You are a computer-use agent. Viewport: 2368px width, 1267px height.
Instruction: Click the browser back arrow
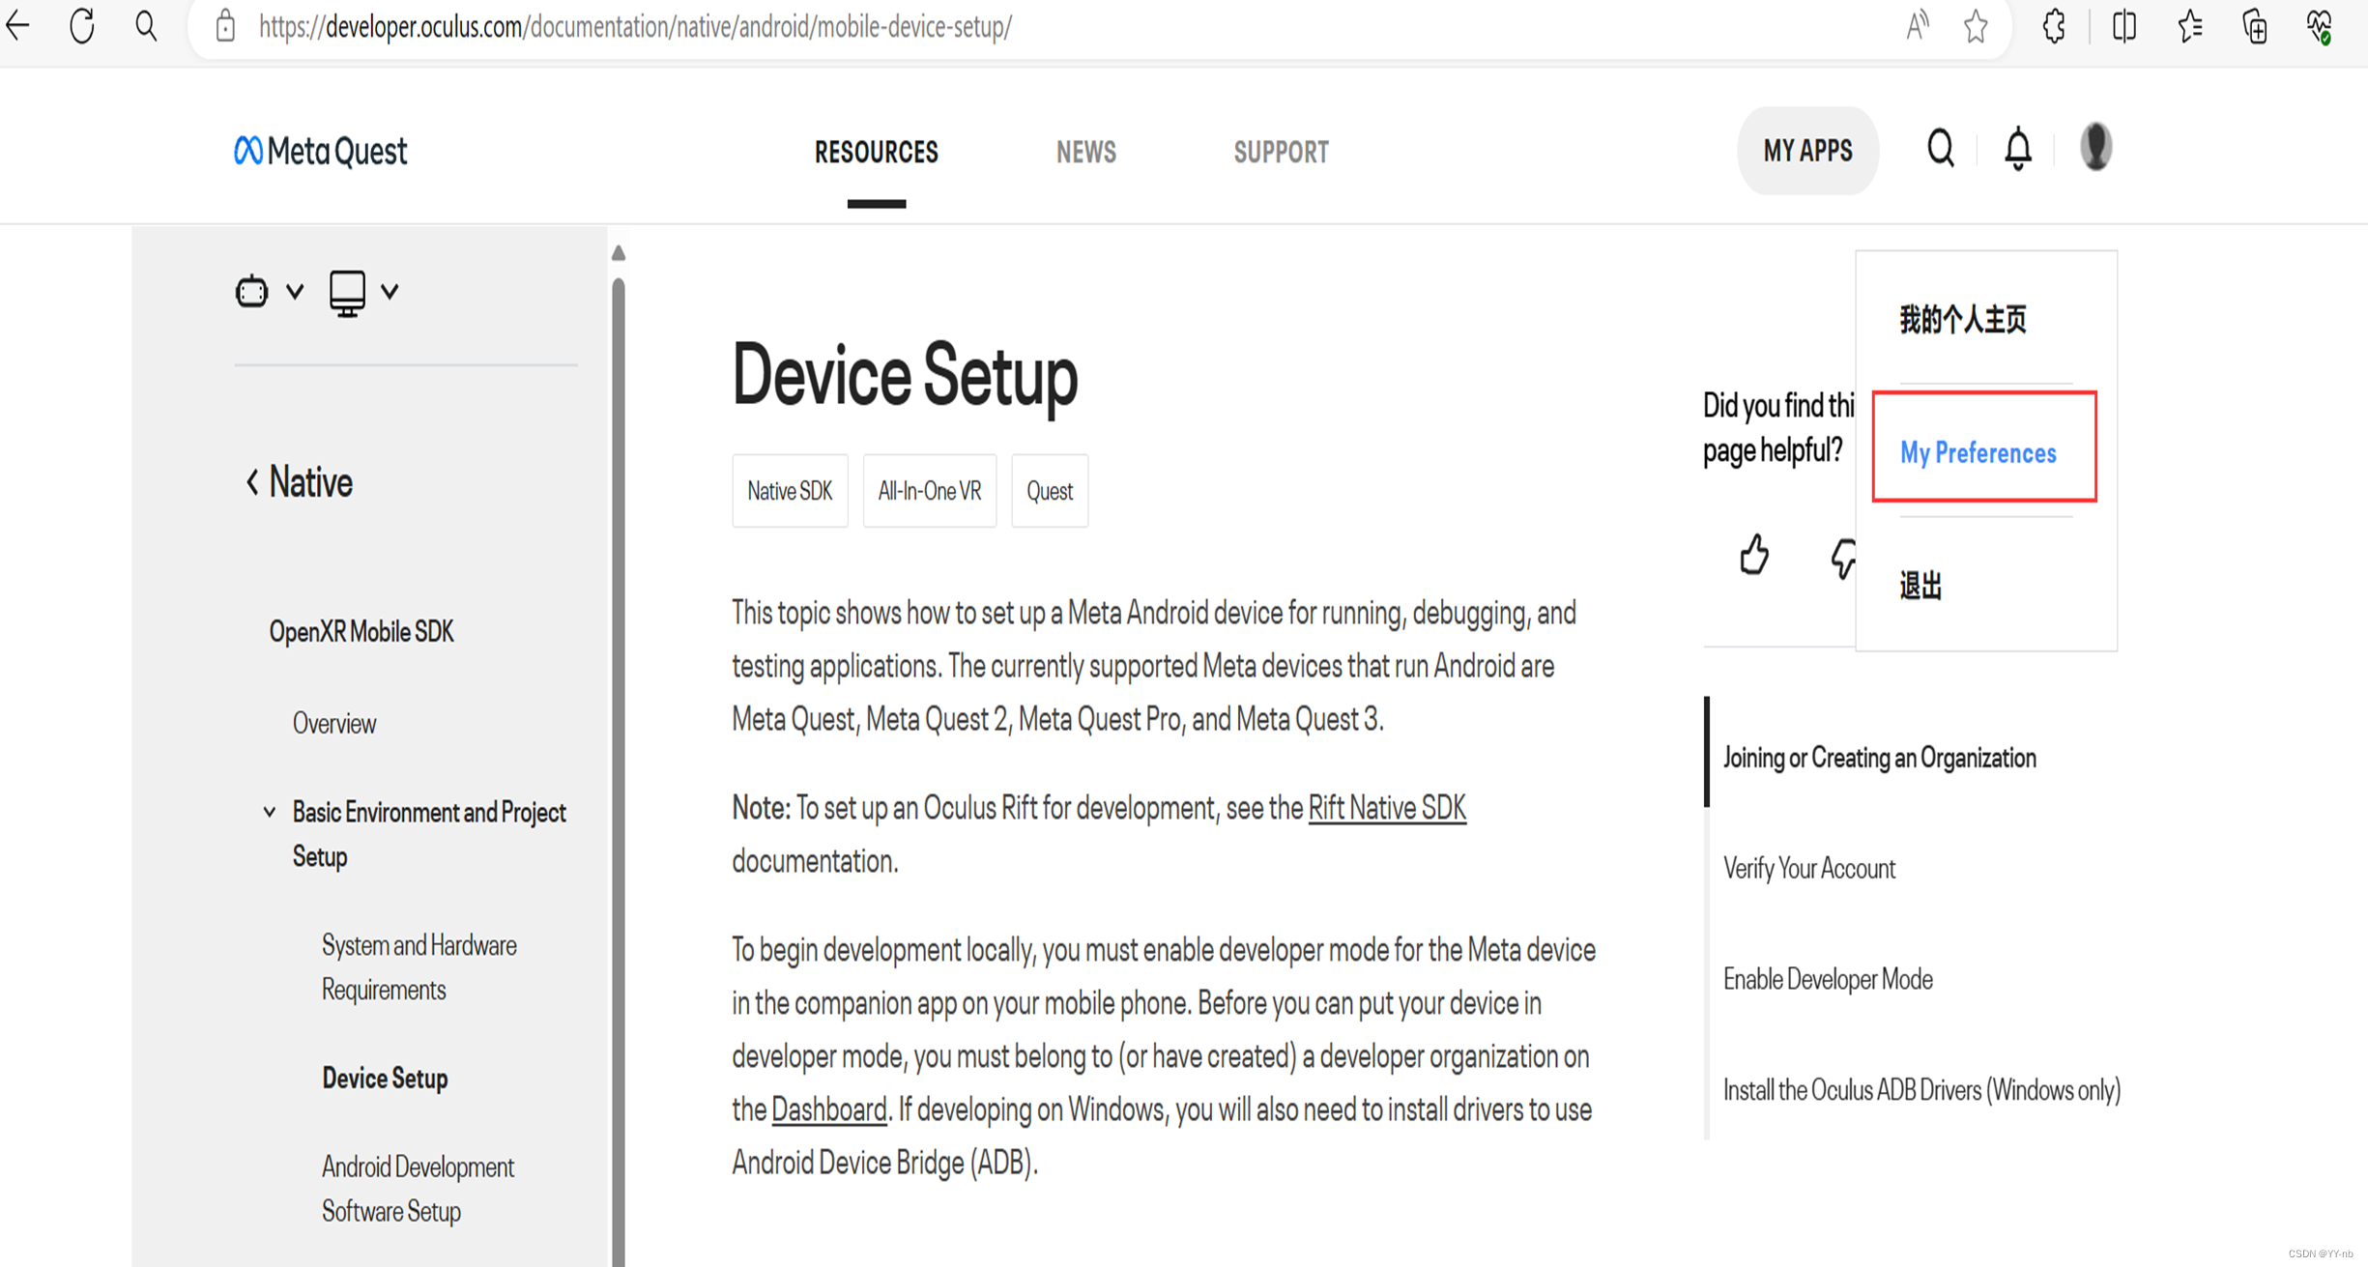click(x=18, y=26)
